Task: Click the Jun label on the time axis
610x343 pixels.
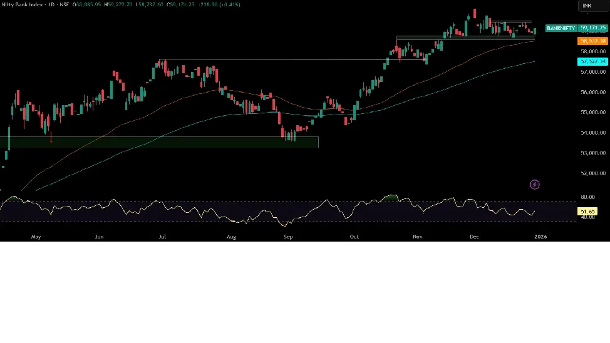Action: (x=99, y=237)
